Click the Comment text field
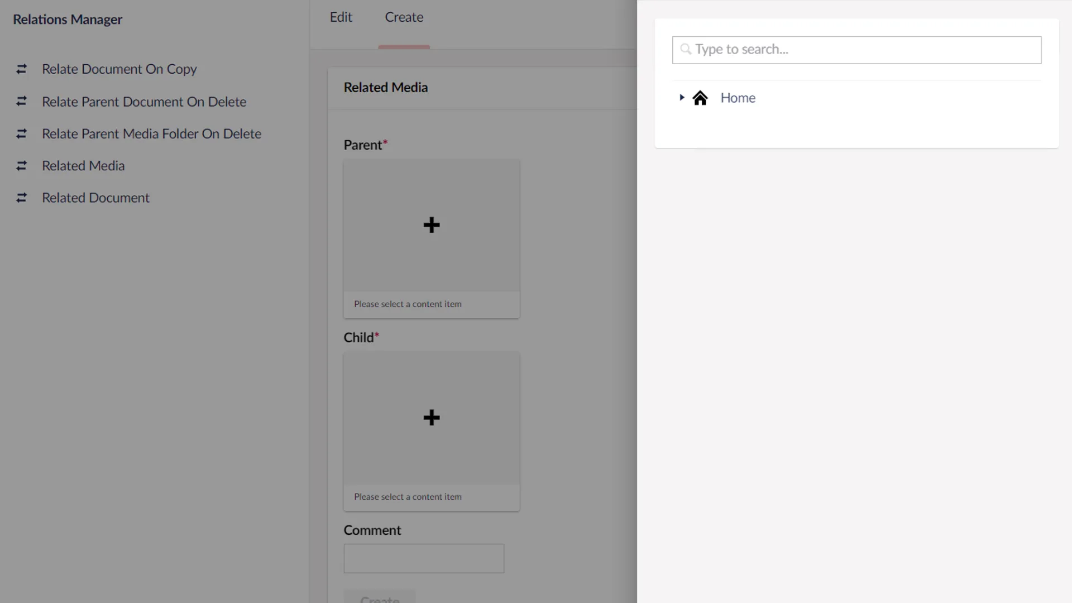This screenshot has width=1072, height=603. pyautogui.click(x=424, y=558)
